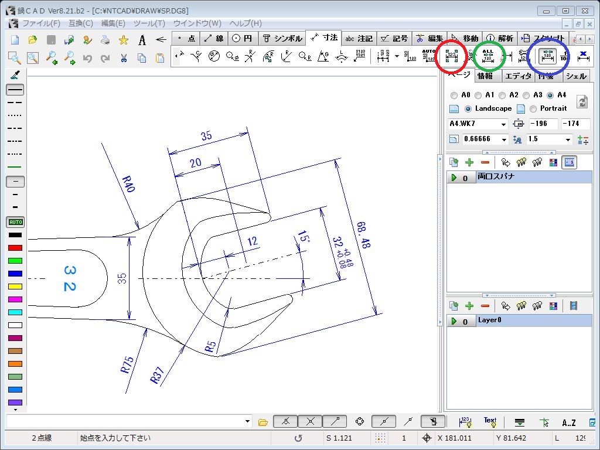Select the diameter dimension tool
Image resolution: width=600 pixels, height=450 pixels.
pos(214,57)
